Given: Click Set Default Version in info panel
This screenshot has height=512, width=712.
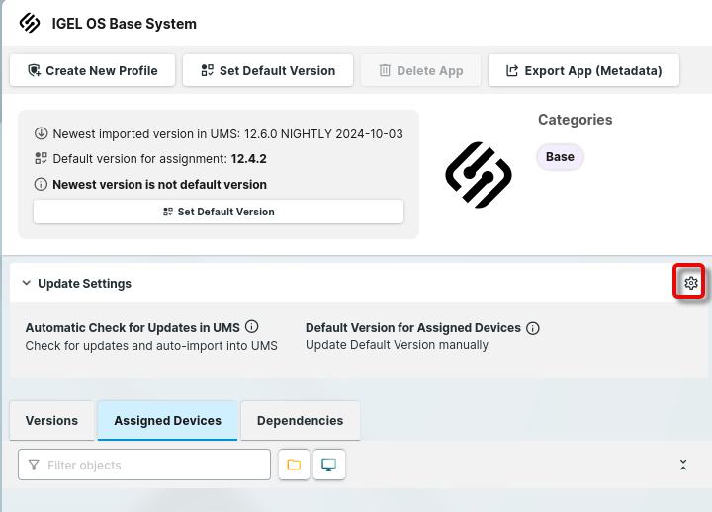Looking at the screenshot, I should point(219,212).
